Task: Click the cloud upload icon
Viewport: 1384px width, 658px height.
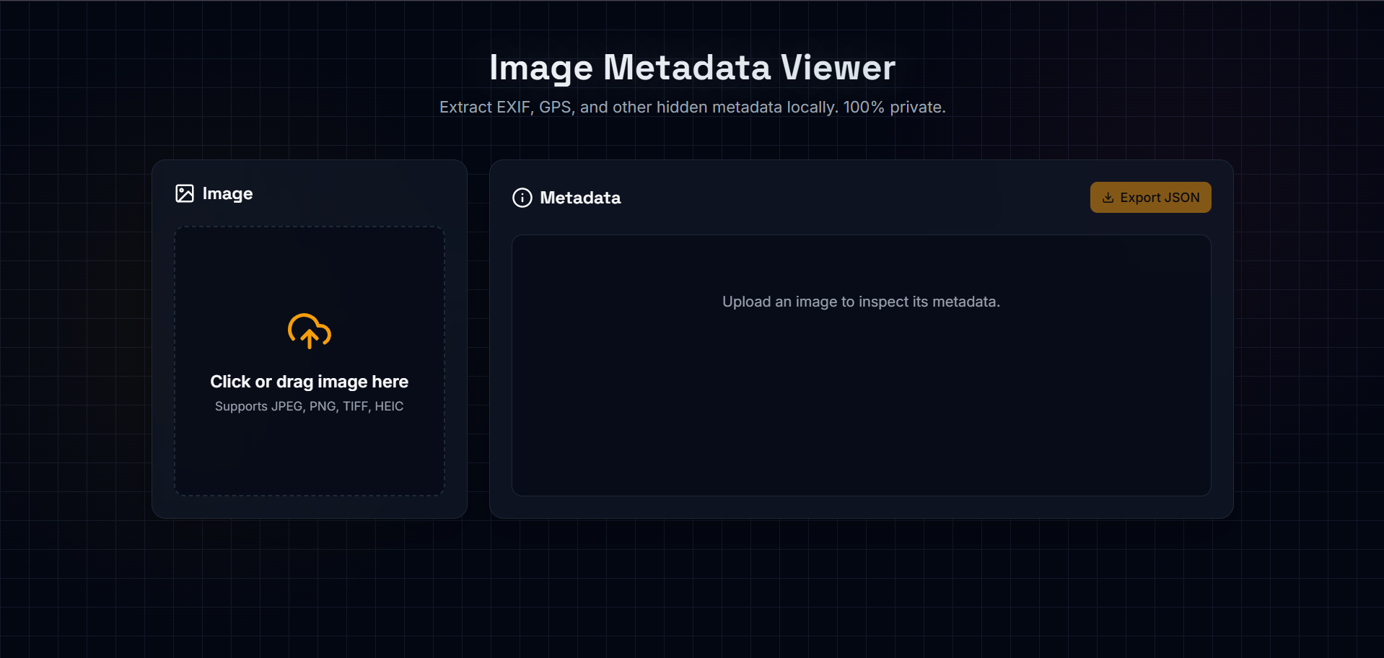Action: coord(310,331)
